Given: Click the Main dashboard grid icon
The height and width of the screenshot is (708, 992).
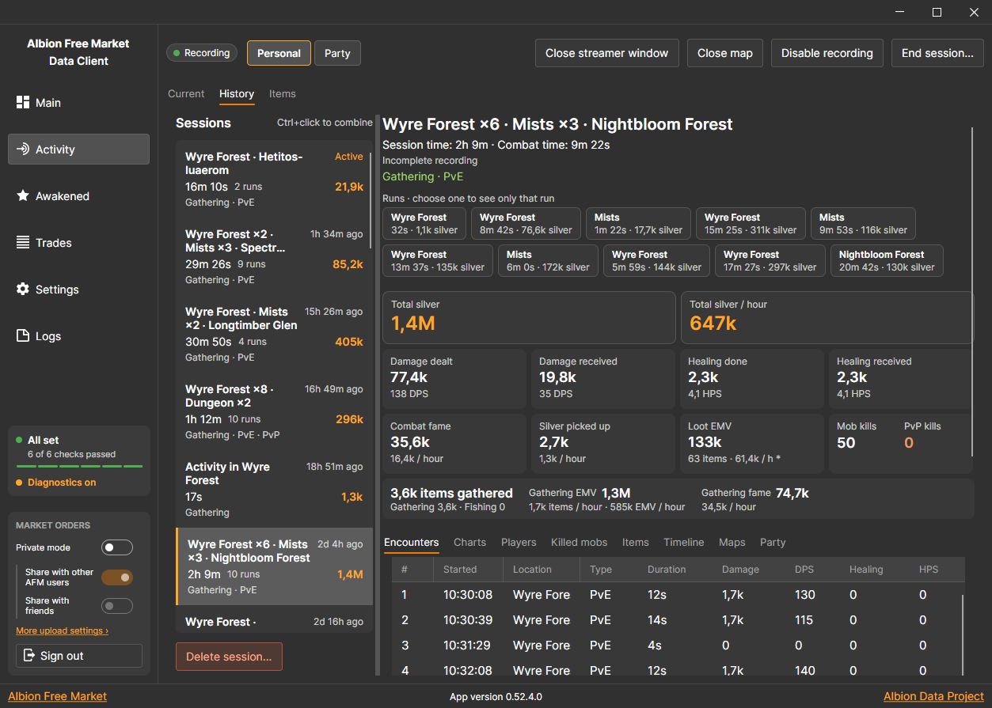Looking at the screenshot, I should click(x=23, y=103).
